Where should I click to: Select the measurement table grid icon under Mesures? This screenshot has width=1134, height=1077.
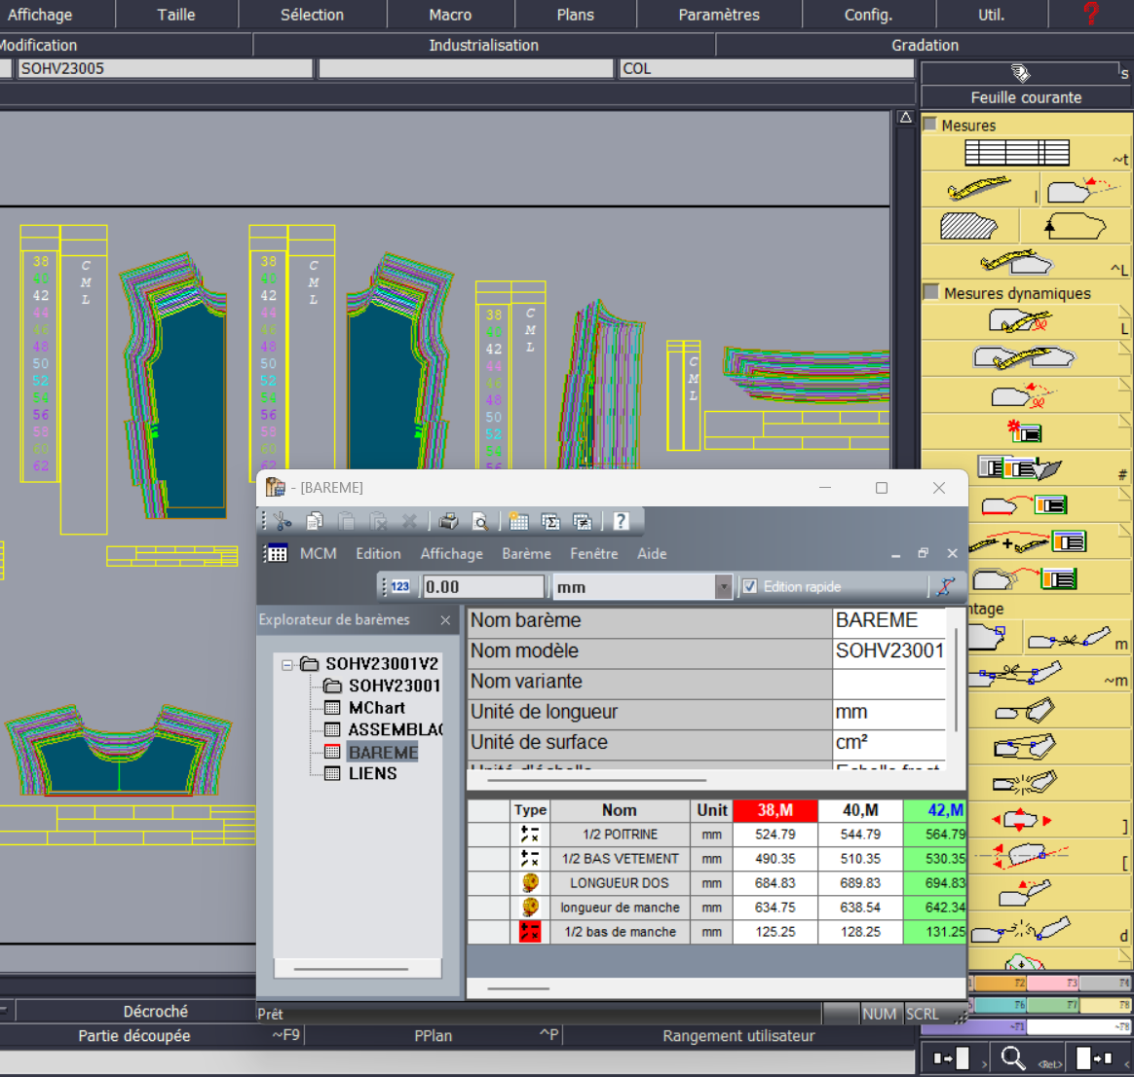(1017, 153)
